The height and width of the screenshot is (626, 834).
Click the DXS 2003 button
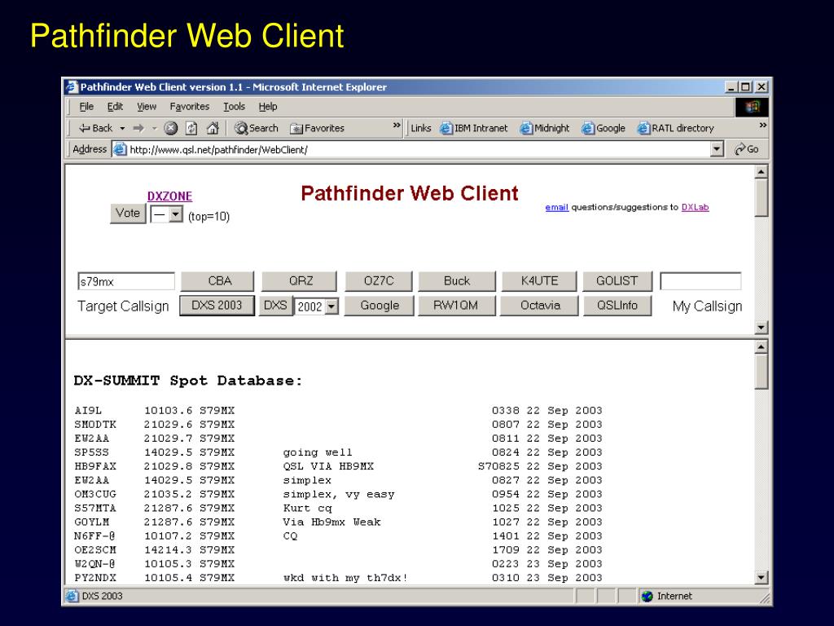point(217,306)
